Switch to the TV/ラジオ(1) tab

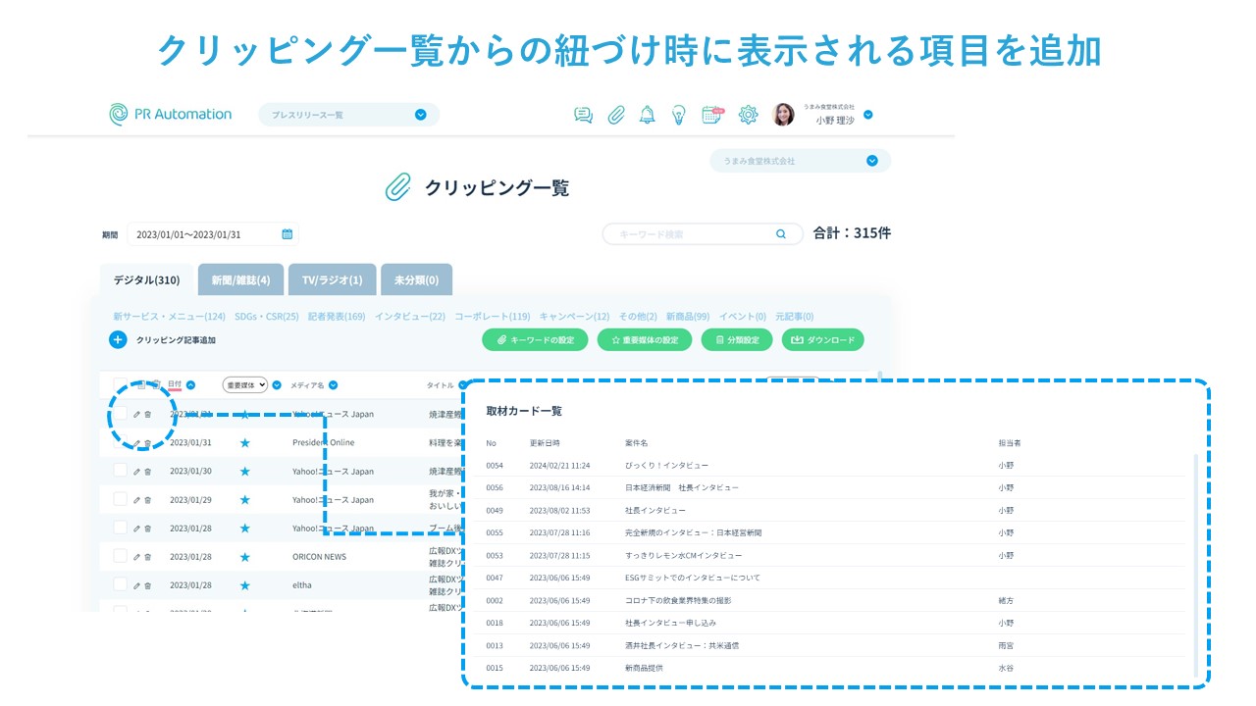point(332,280)
